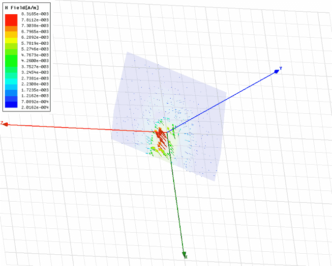Click the Y axis label
332x266 pixels.
281,68
